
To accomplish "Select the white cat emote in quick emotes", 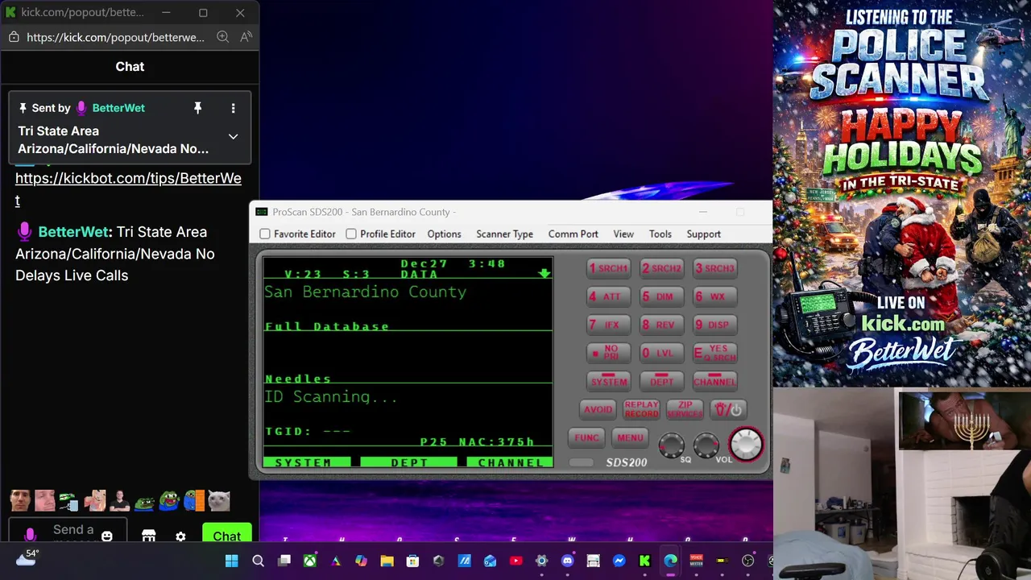I will click(218, 501).
